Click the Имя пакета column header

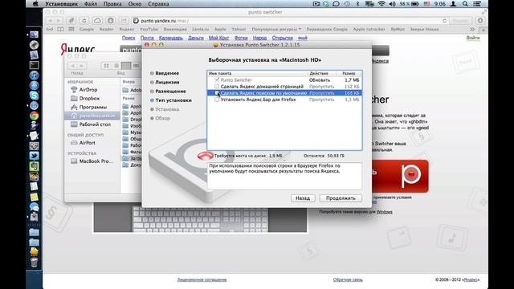(x=258, y=73)
